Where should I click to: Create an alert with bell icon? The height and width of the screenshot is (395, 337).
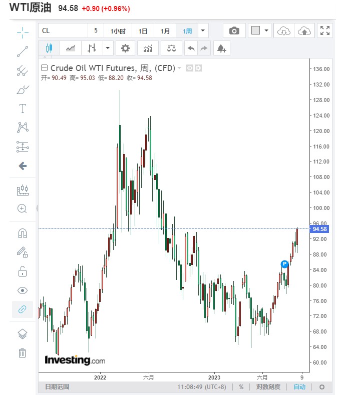point(222,48)
